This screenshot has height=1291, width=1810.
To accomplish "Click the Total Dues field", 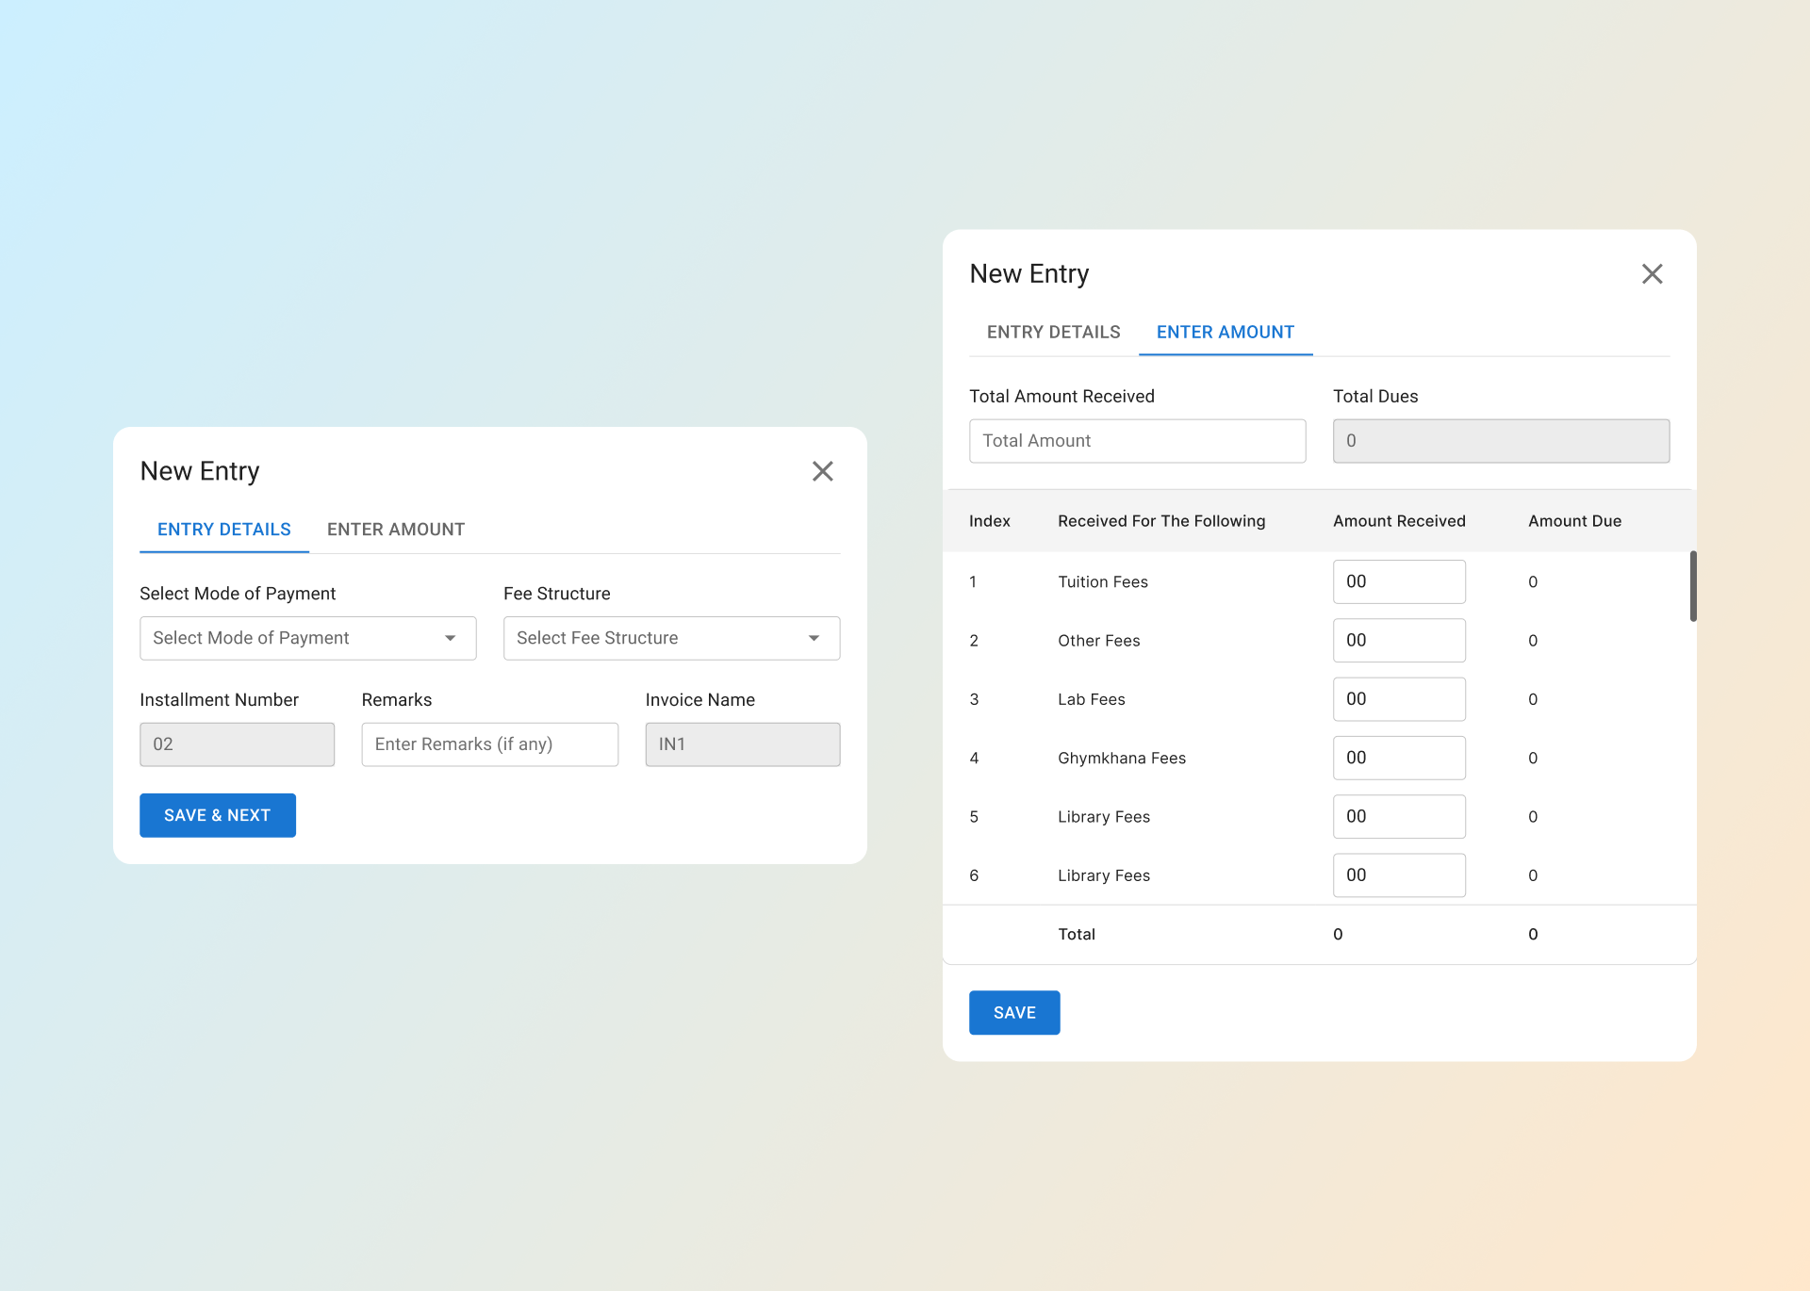I will pos(1502,441).
